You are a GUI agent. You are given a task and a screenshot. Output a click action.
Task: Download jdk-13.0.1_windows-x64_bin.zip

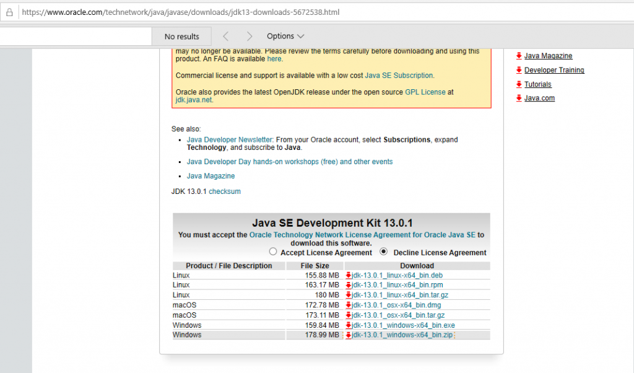click(402, 335)
